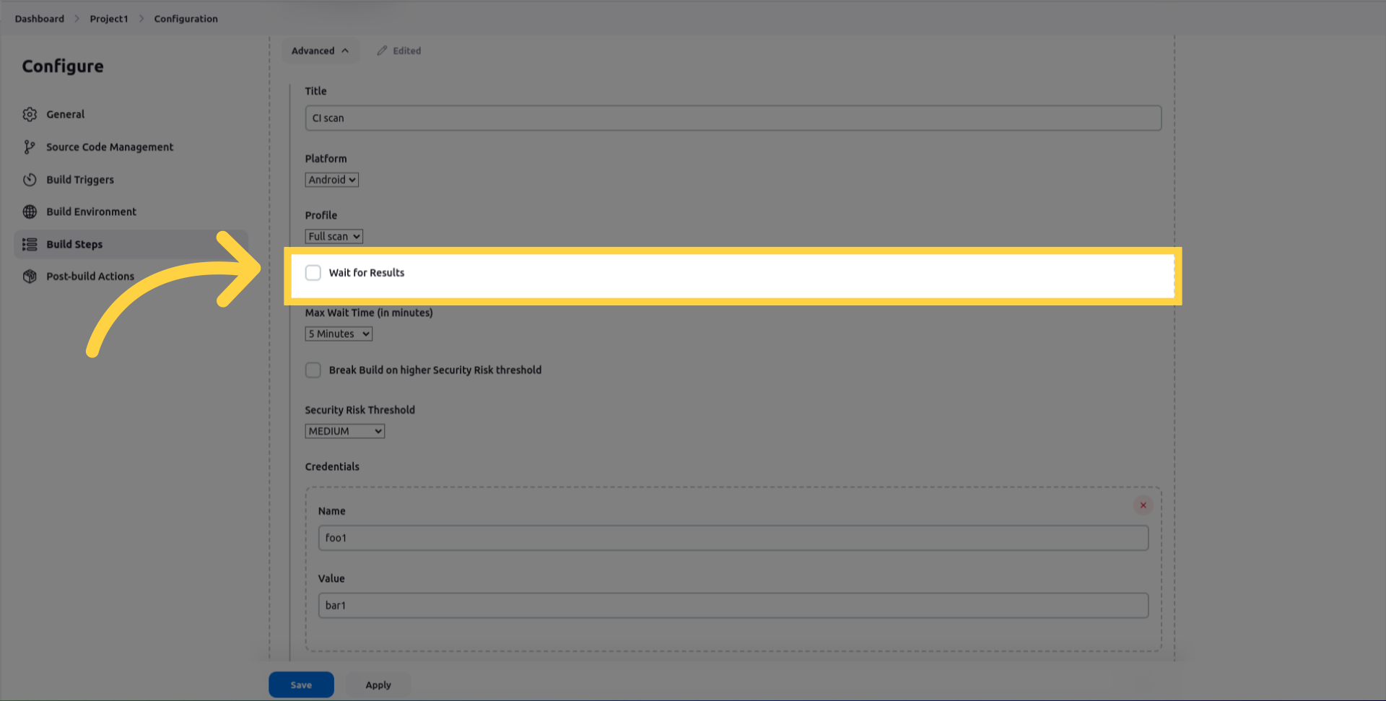This screenshot has height=701, width=1386.
Task: Click the Title input field
Action: [733, 118]
